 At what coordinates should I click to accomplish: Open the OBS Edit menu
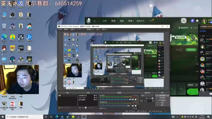coord(67,29)
